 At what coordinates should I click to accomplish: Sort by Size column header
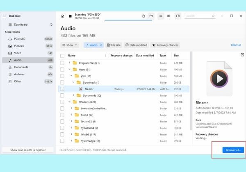176,55
